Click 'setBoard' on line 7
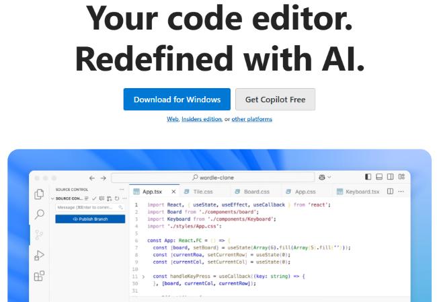This screenshot has width=437, height=302. pyautogui.click(x=206, y=248)
